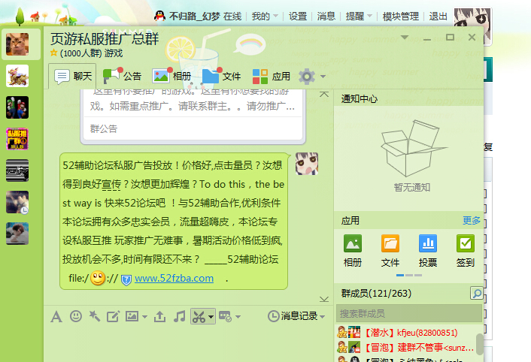Click 更多 to see more apps
This screenshot has width=531, height=362.
472,221
